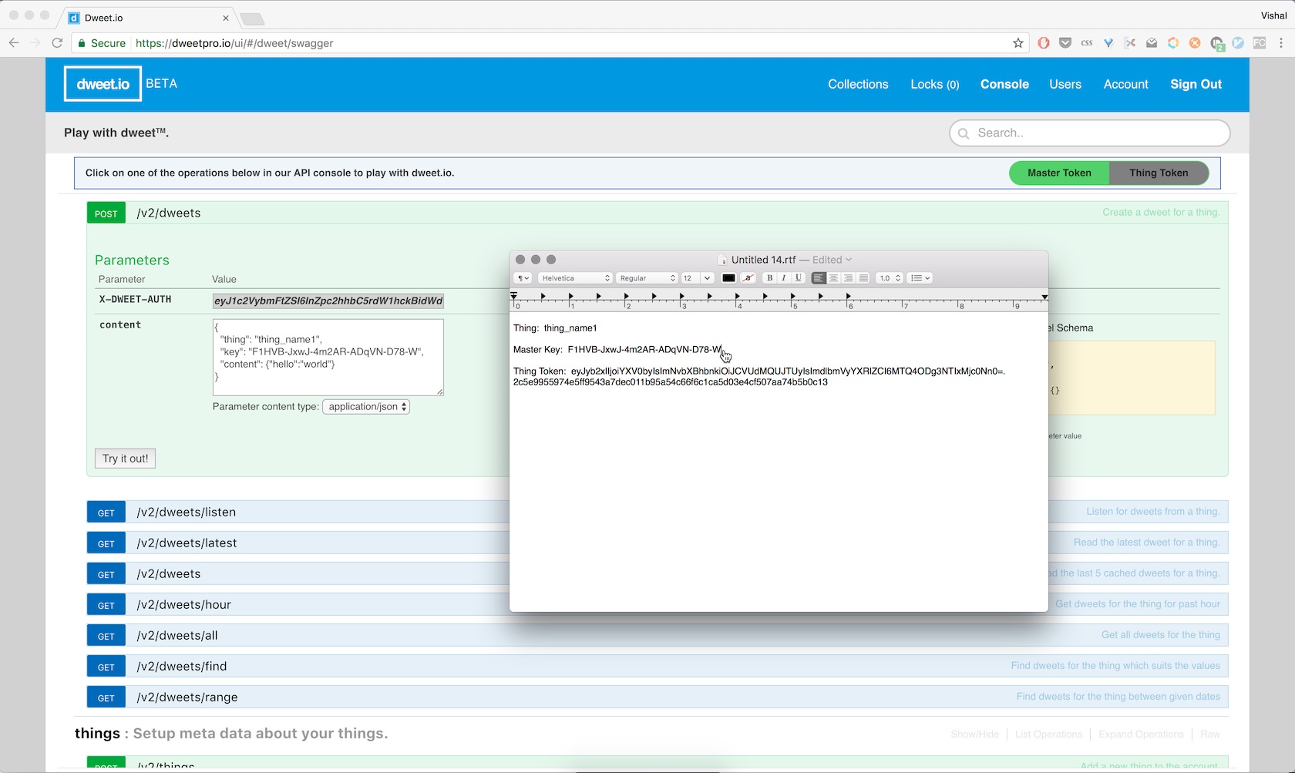This screenshot has height=773, width=1295.
Task: Justify text in TextEdit
Action: click(x=863, y=278)
